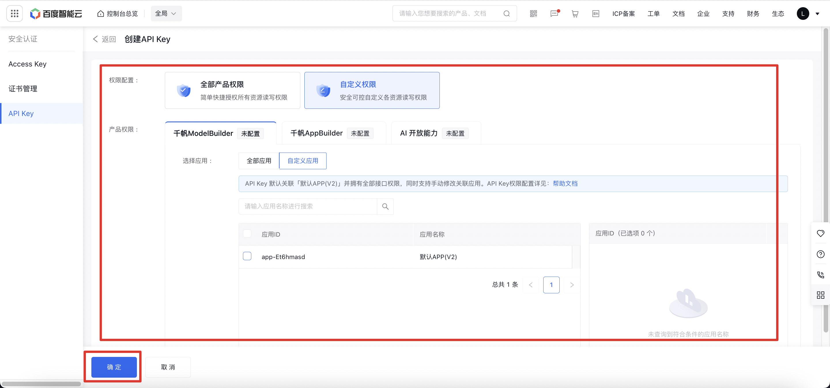Open 控制台总览 home link
Image resolution: width=830 pixels, height=388 pixels.
tap(118, 14)
